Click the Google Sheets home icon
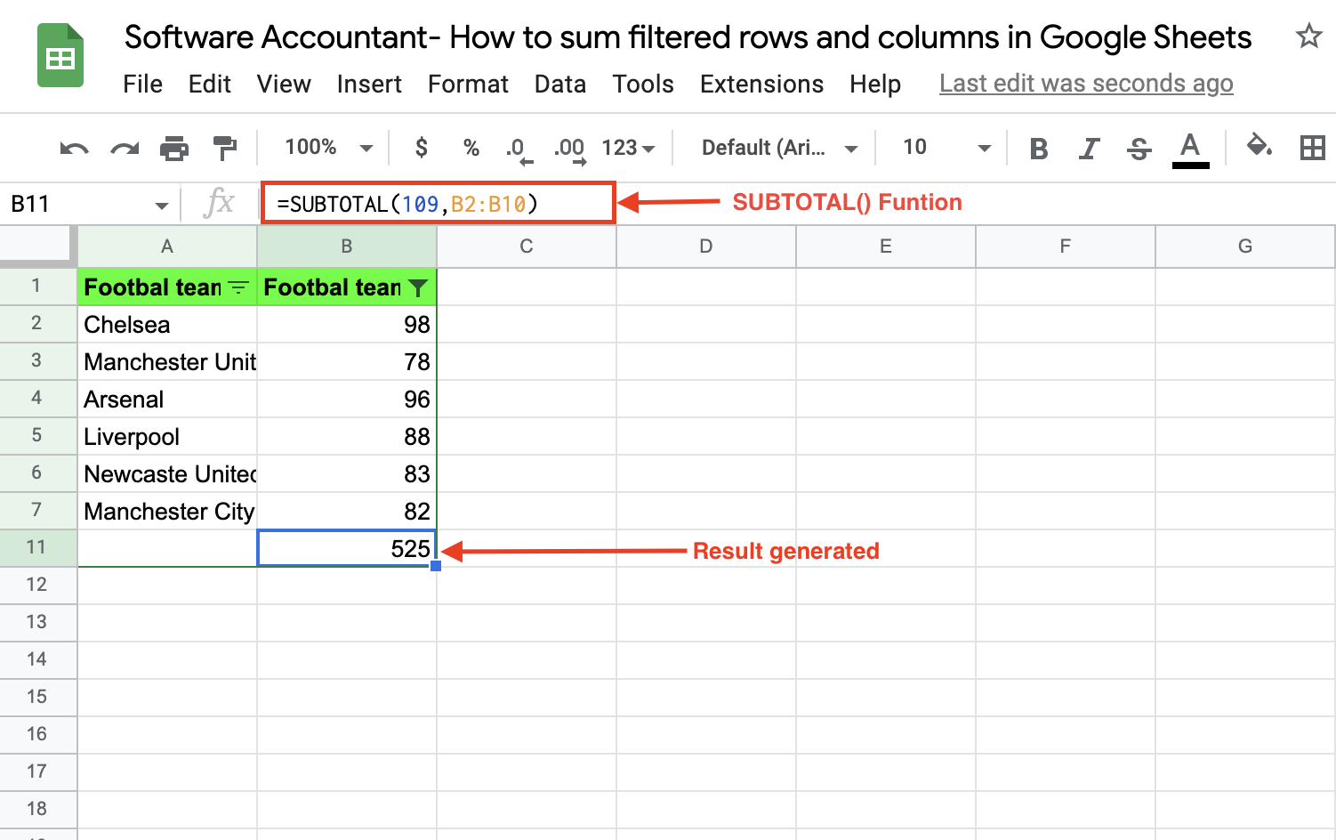Viewport: 1336px width, 840px height. pos(60,56)
